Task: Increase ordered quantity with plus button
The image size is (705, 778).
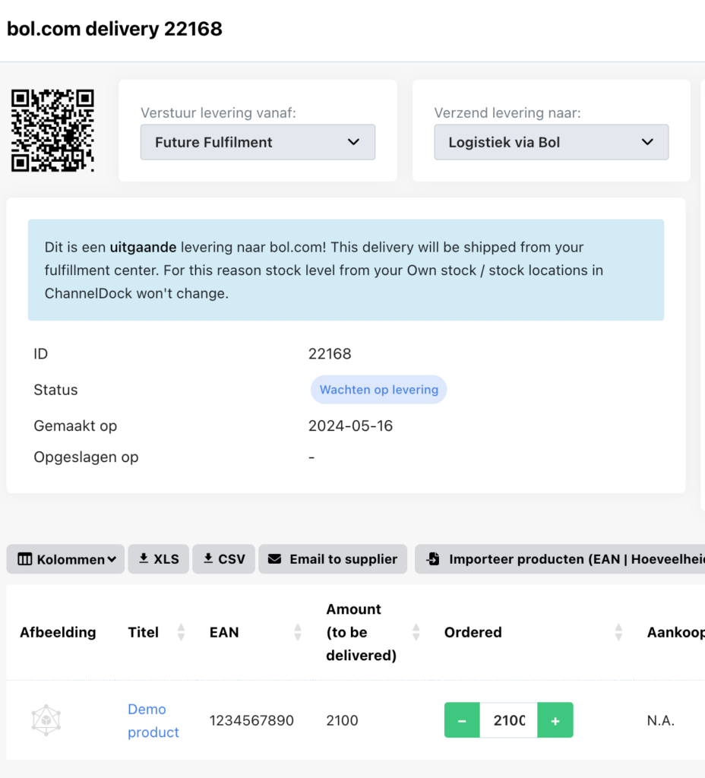Action: 555,720
